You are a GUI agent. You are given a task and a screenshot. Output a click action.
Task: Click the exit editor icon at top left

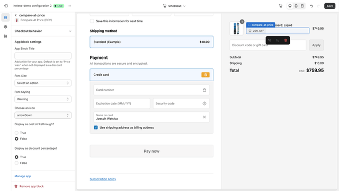point(6,6)
